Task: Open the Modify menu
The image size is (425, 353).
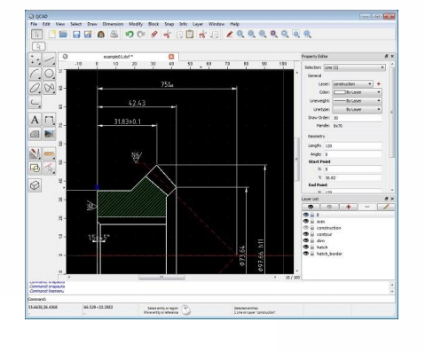Action: pos(136,24)
